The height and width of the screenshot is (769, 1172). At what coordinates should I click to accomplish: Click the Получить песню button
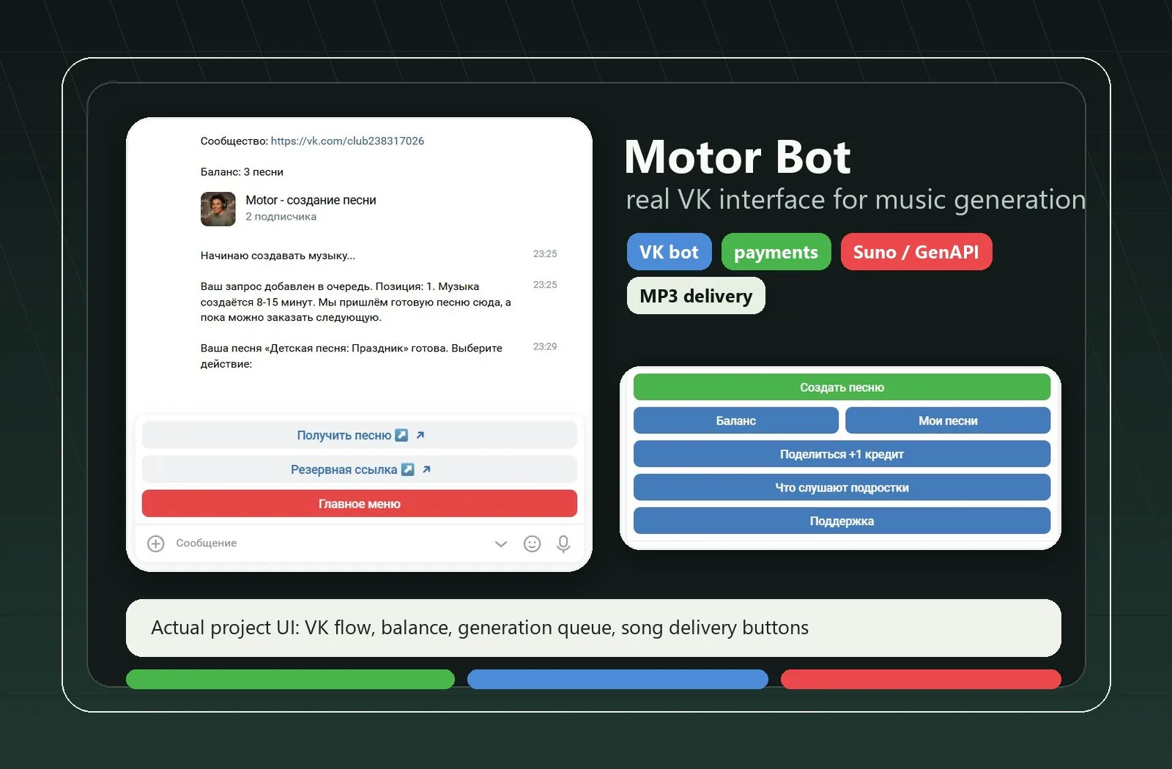(x=359, y=435)
